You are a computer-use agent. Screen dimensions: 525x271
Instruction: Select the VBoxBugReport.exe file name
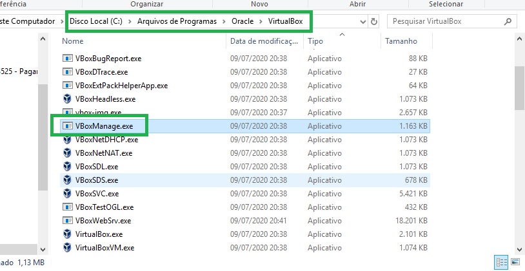pyautogui.click(x=108, y=59)
